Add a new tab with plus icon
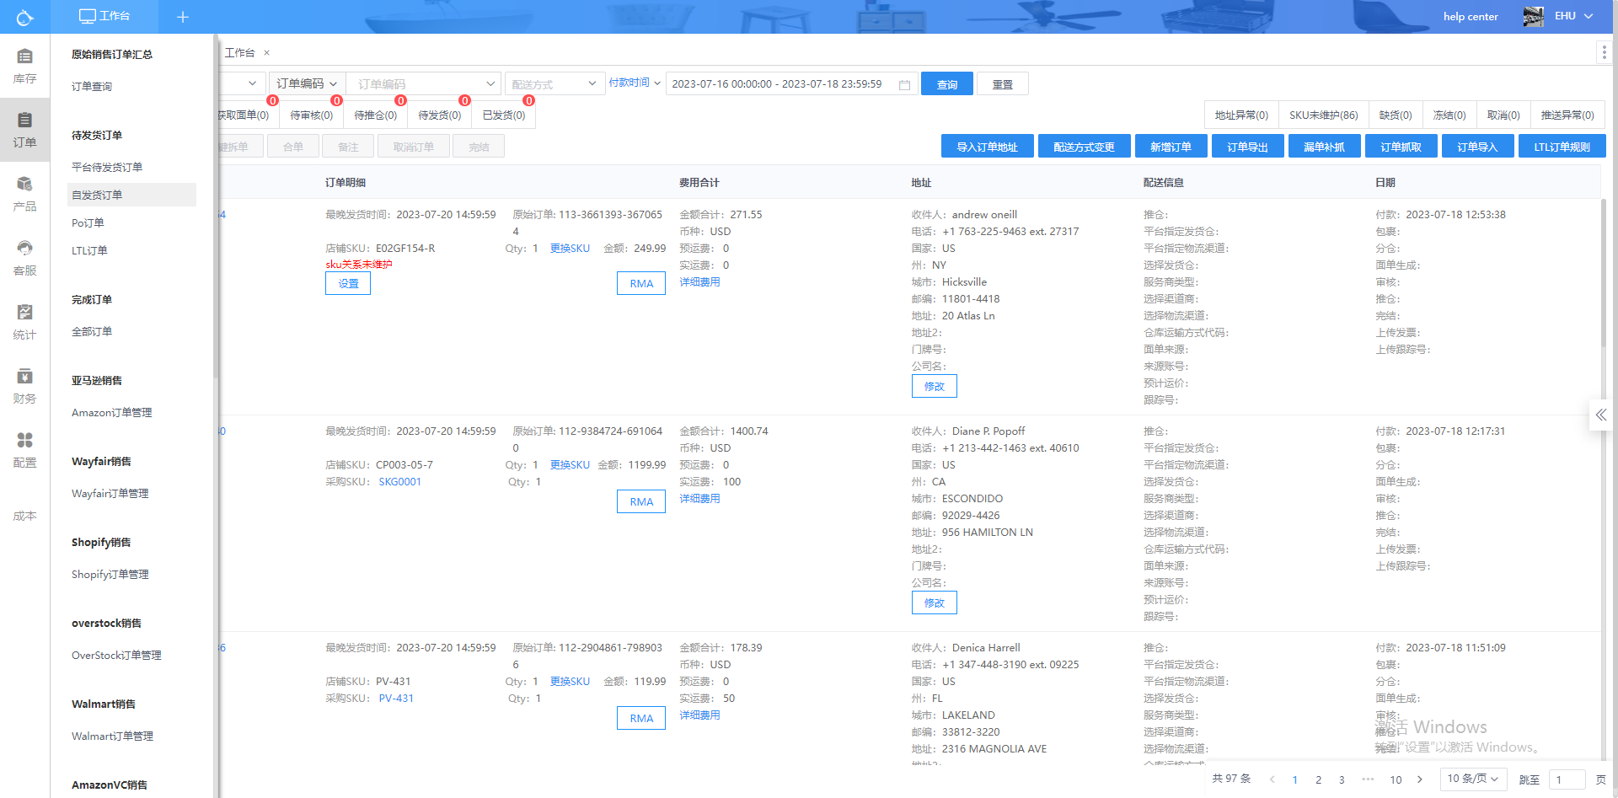1618x798 pixels. tap(183, 17)
